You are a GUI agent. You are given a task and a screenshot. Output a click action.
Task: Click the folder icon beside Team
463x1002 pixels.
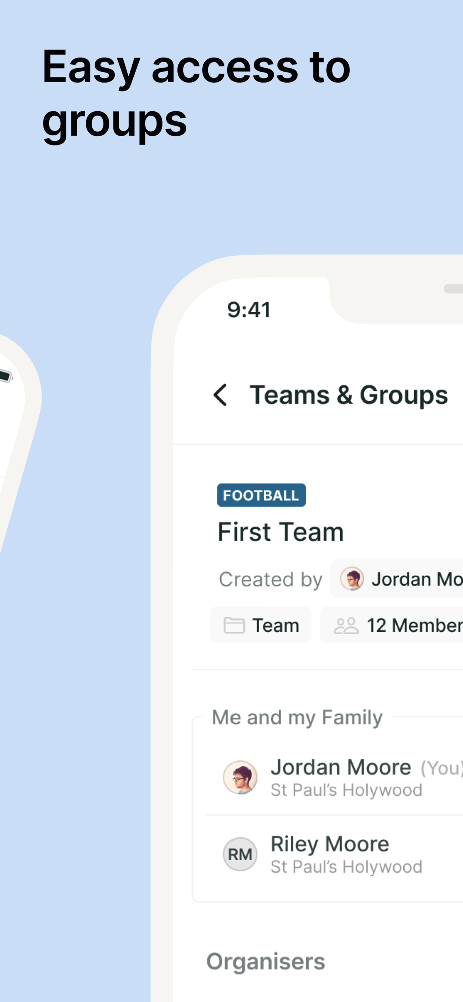pos(234,625)
